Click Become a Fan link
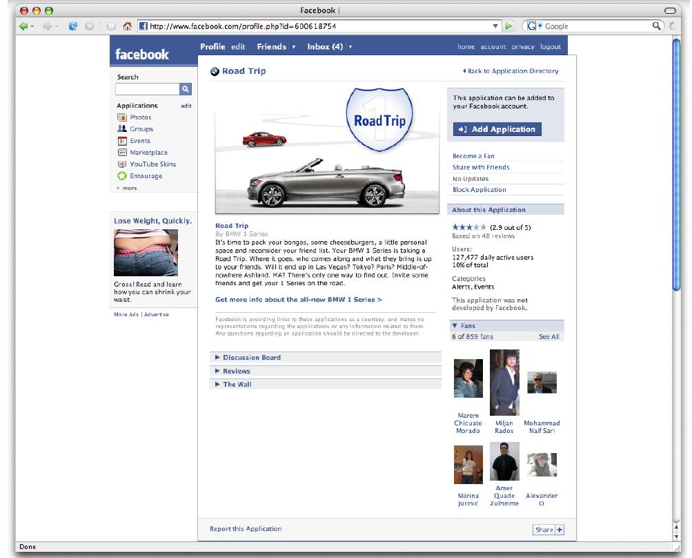 pos(473,156)
